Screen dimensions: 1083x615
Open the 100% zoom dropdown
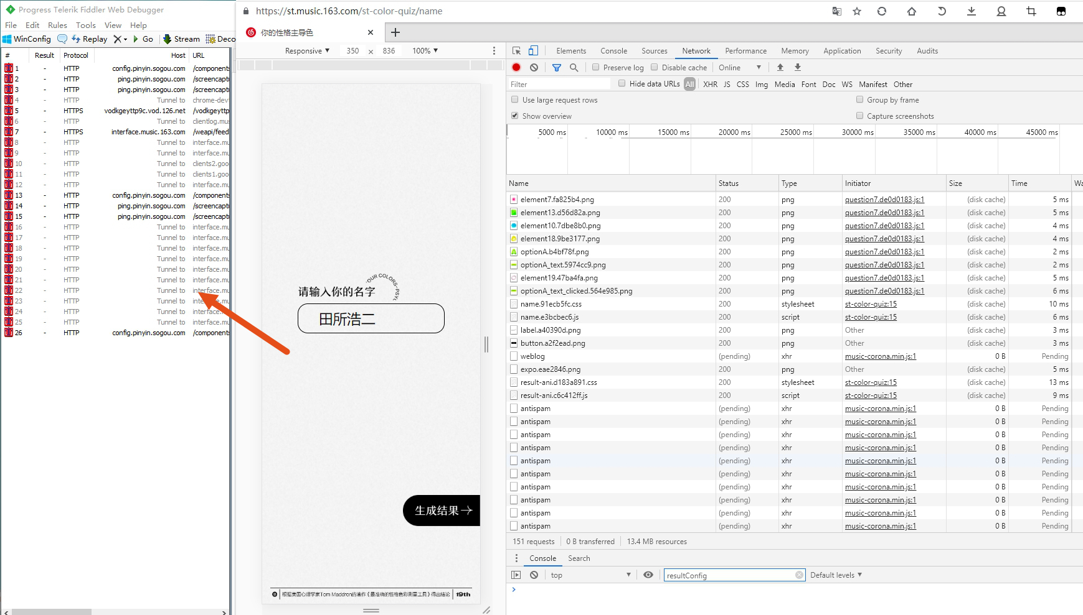[425, 51]
